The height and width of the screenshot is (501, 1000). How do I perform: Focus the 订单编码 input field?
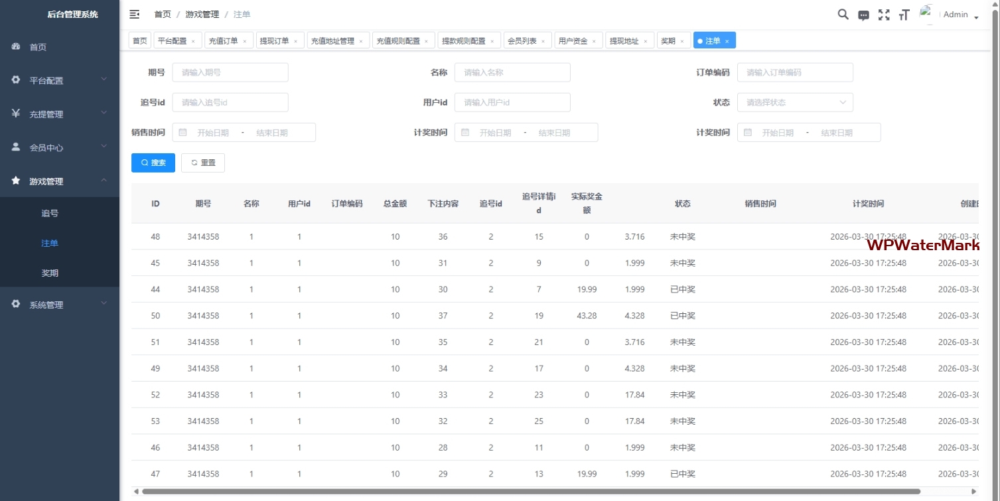[x=794, y=72]
